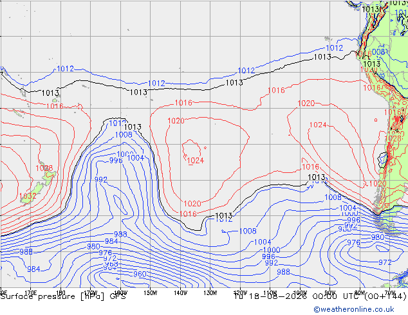Viewport: 408px width, 315px height.
Task: Click the blue '1012' label next to '1008' at top right
Action: tap(335, 48)
